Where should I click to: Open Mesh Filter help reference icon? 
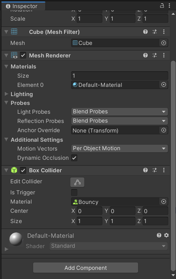pyautogui.click(x=145, y=32)
